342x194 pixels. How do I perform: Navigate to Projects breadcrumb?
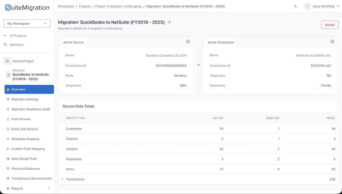click(x=85, y=6)
